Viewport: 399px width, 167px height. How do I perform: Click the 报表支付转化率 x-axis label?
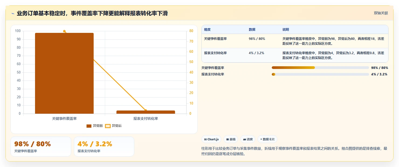tap(146, 119)
